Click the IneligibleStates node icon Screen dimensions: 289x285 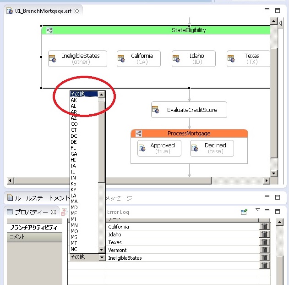click(x=53, y=59)
